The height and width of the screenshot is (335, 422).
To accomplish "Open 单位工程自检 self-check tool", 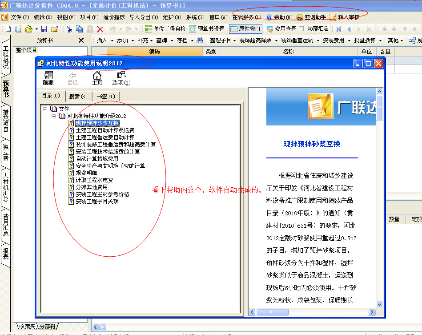I will tap(165, 29).
